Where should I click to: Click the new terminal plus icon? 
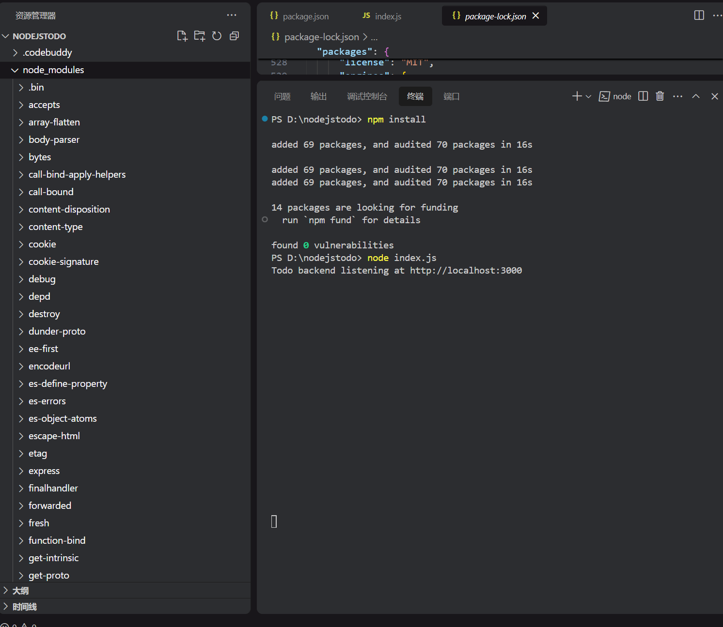pyautogui.click(x=577, y=96)
